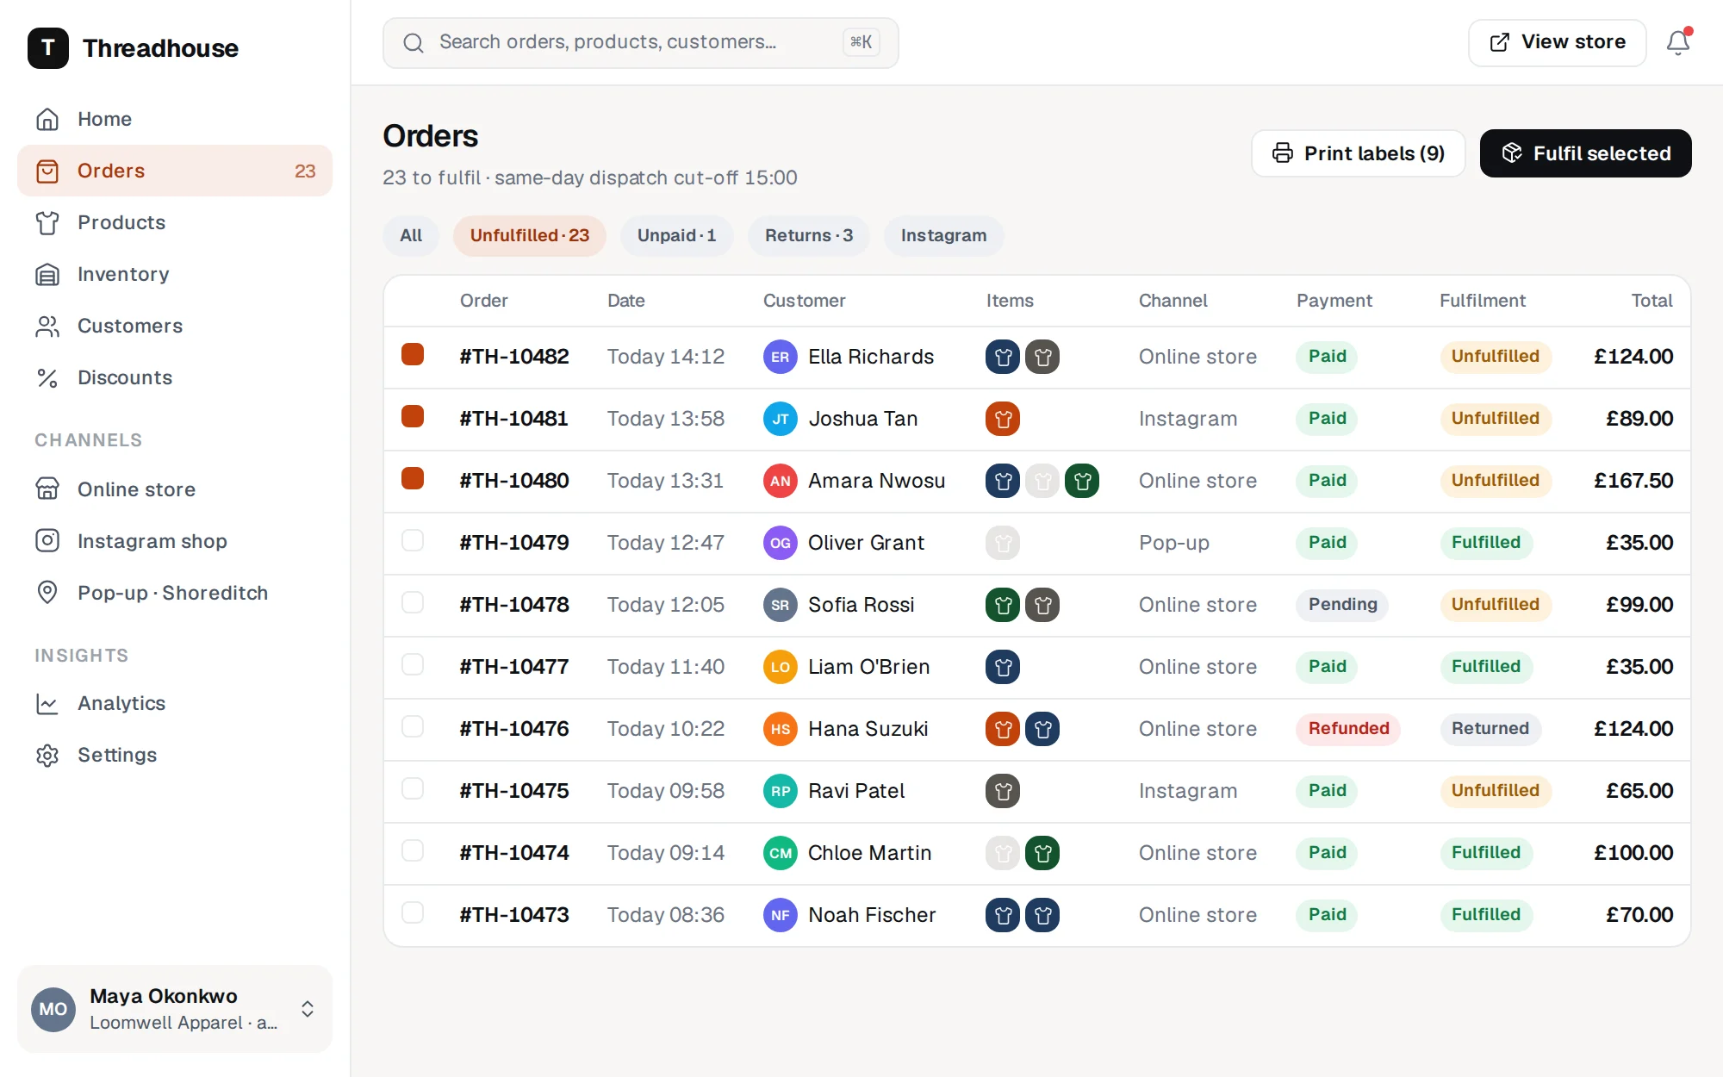Click Print labels (9) button
The height and width of the screenshot is (1077, 1723).
tap(1358, 153)
